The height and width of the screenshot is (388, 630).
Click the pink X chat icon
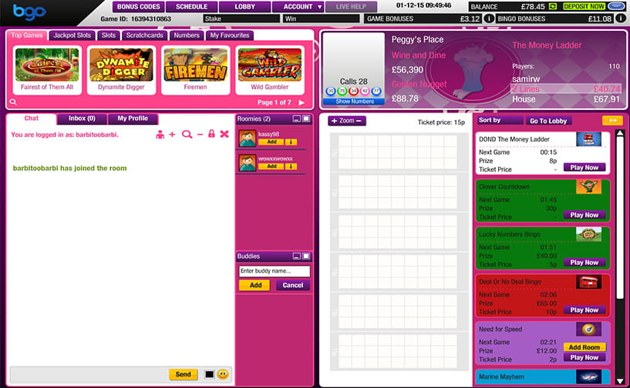pos(224,134)
